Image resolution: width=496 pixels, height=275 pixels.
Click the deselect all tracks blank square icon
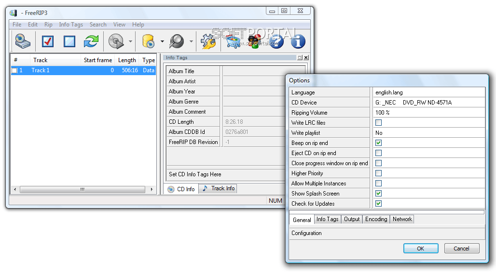click(x=69, y=41)
